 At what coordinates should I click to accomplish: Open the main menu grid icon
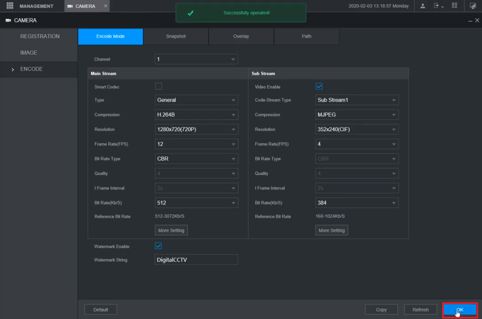(10, 6)
